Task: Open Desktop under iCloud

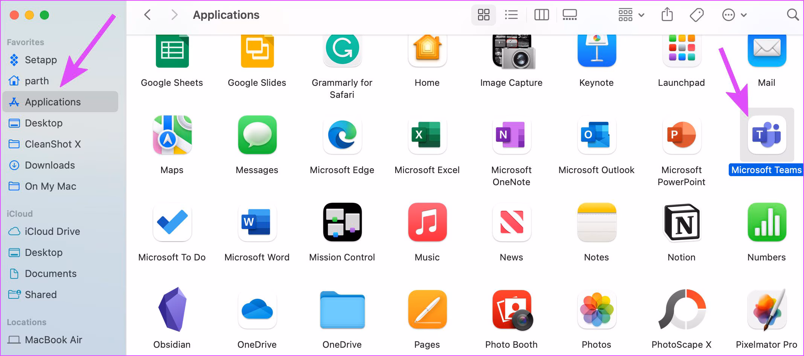Action: tap(60, 253)
